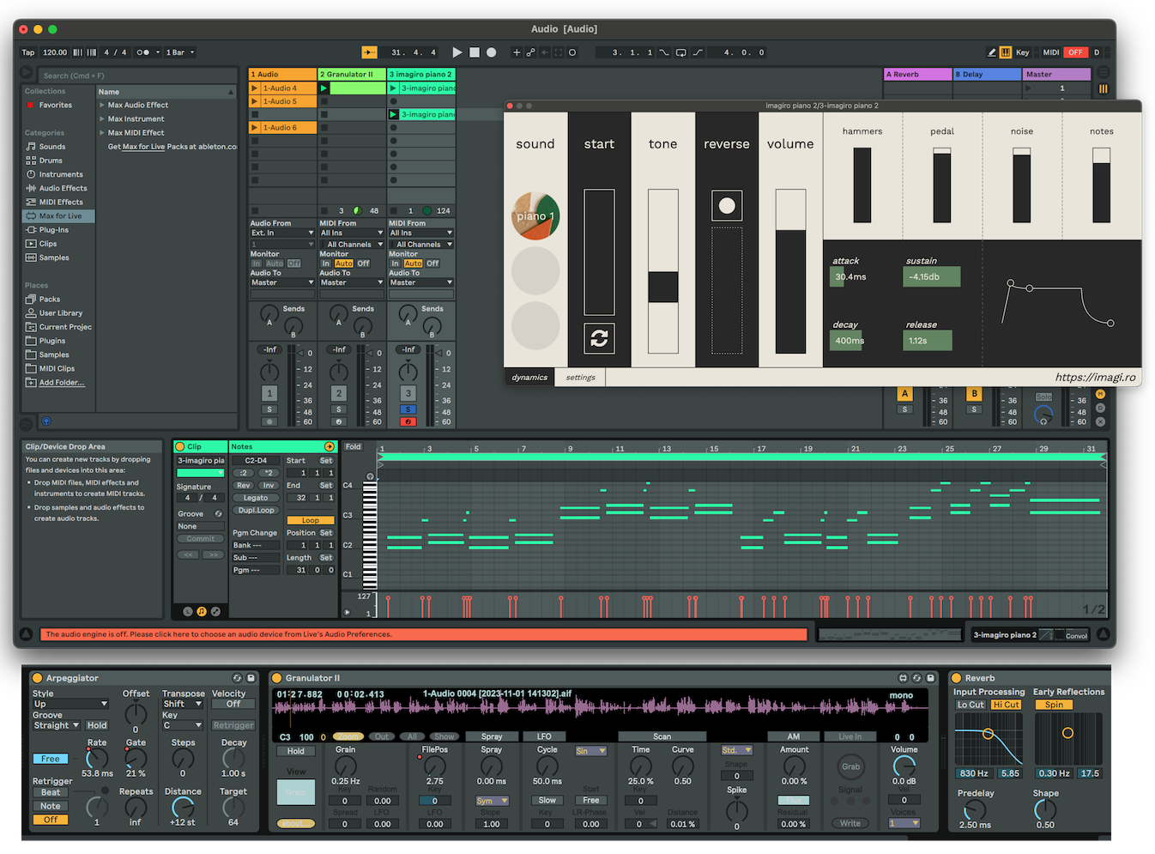Open the 1 Bar quantization menu
This screenshot has height=854, width=1155.
pos(180,52)
